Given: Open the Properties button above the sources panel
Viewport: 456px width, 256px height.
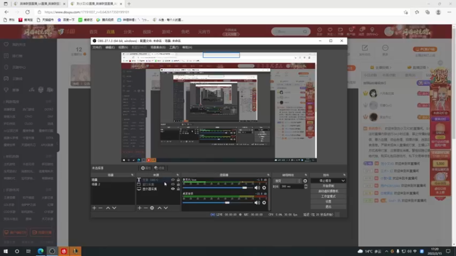Looking at the screenshot, I should tap(146, 168).
